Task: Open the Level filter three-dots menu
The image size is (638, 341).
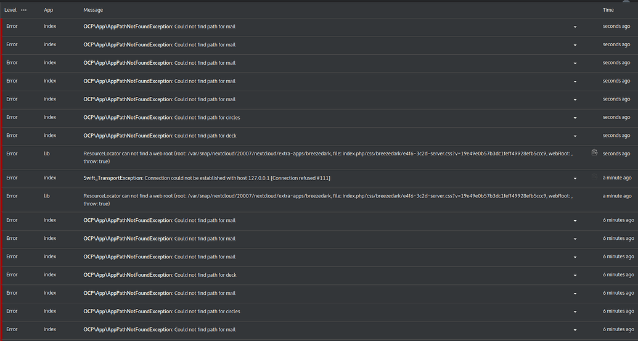Action: (x=23, y=10)
